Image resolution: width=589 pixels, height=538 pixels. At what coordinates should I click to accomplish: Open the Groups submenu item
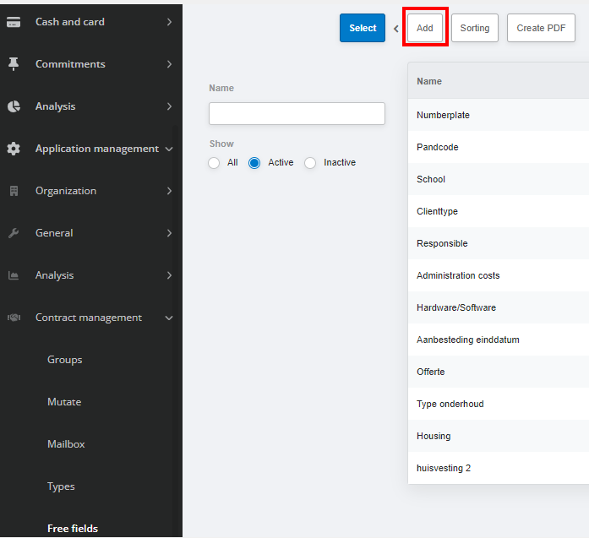click(64, 360)
